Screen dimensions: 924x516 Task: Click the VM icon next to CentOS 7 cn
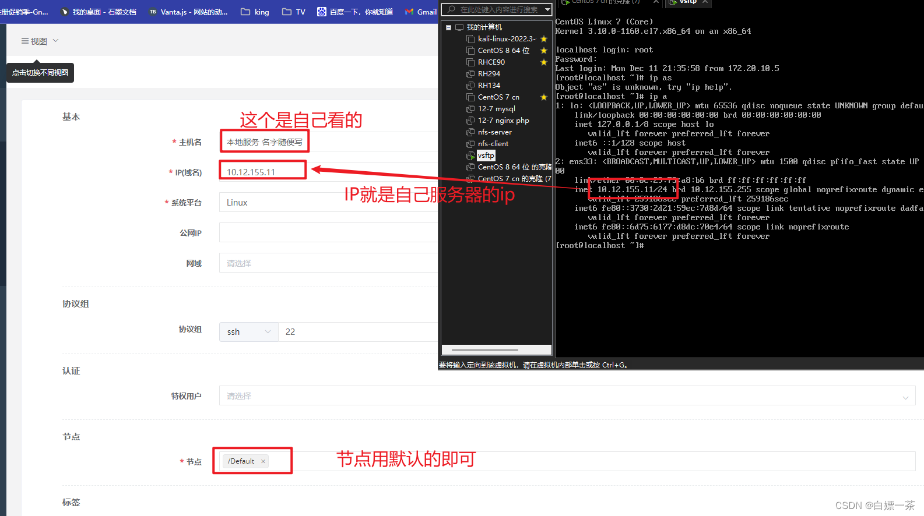click(x=470, y=97)
